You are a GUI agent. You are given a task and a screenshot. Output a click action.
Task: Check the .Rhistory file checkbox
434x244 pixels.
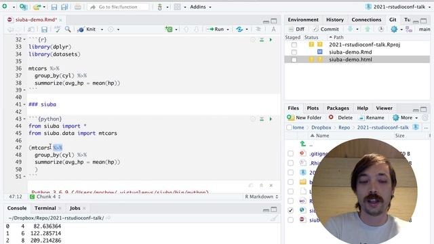pos(290,163)
